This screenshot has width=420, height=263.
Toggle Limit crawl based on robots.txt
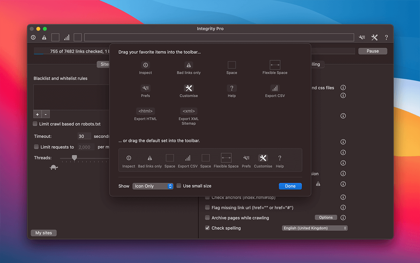[x=35, y=124]
